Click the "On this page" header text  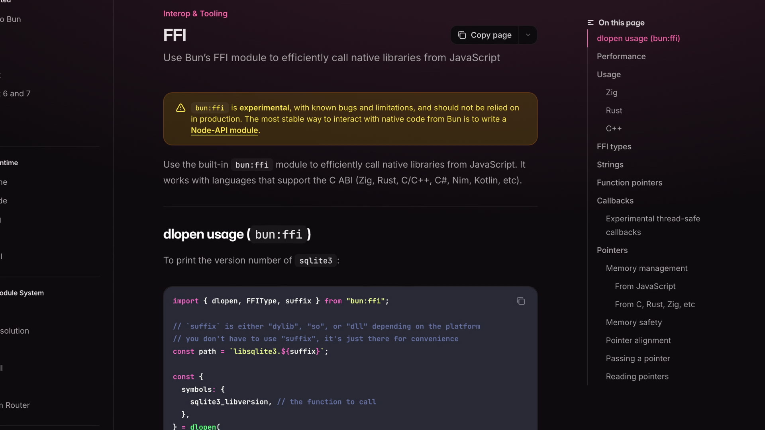(621, 23)
